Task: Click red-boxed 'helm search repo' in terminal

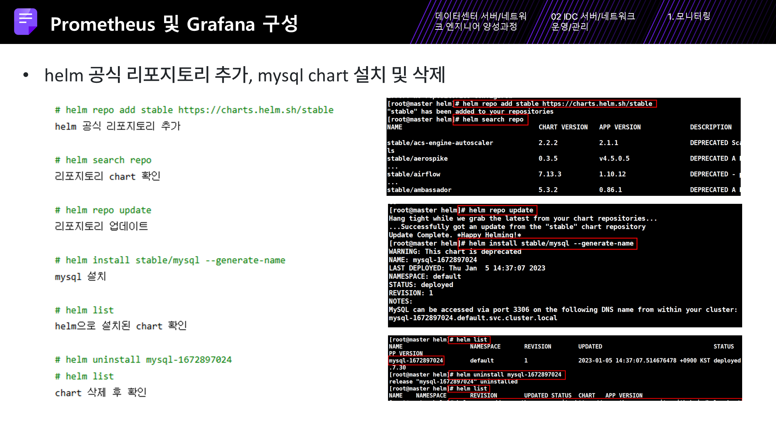Action: tap(490, 120)
